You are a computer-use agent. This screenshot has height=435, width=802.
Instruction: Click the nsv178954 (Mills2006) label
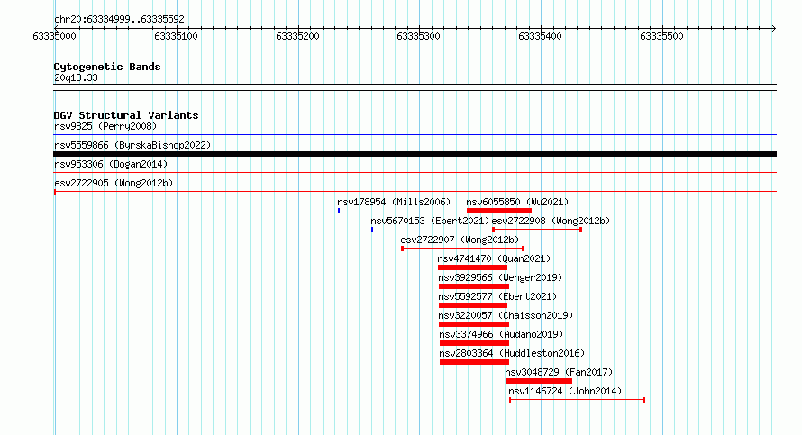coord(394,202)
